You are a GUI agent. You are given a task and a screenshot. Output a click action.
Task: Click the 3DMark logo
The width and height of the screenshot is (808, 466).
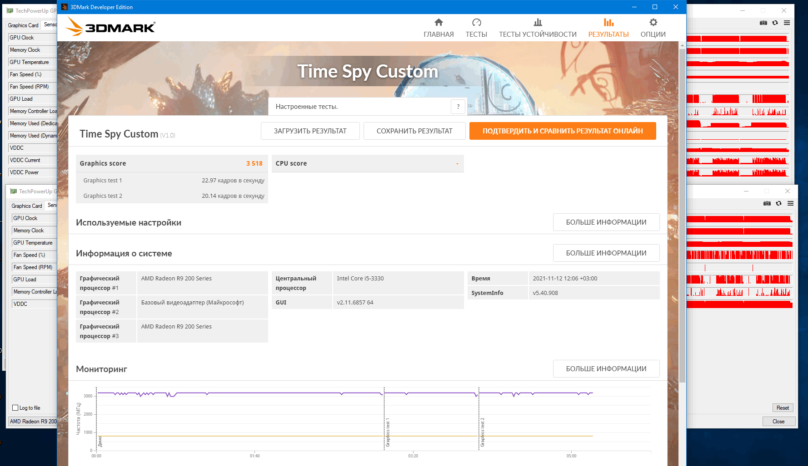pos(110,27)
